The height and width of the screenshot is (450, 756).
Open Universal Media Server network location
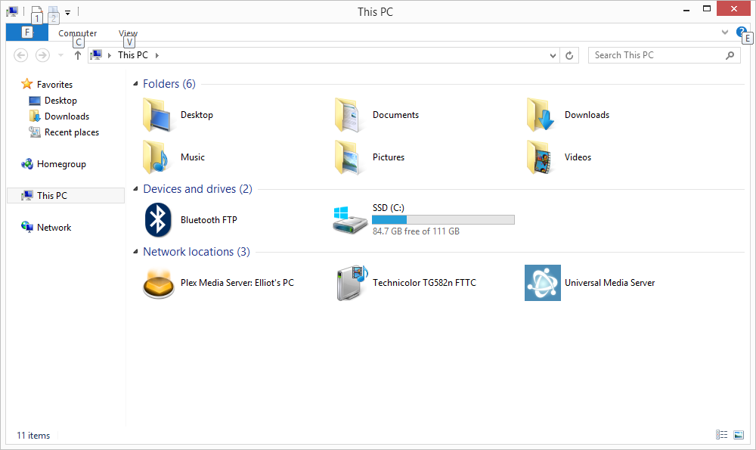(542, 283)
